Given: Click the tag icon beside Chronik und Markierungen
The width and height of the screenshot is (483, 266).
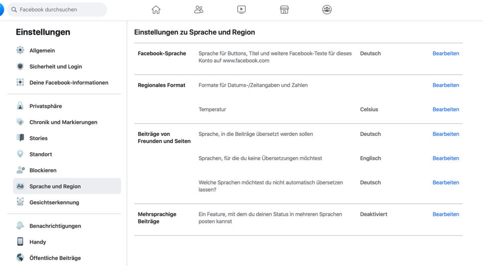Looking at the screenshot, I should 20,122.
